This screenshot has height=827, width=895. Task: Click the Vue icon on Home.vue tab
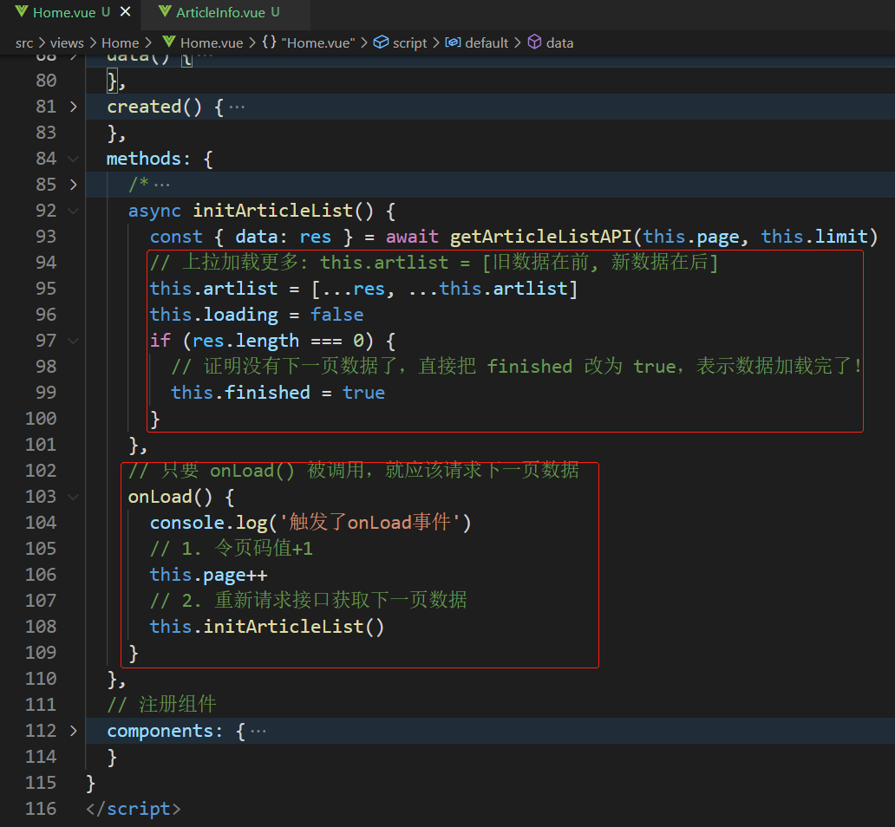[21, 12]
